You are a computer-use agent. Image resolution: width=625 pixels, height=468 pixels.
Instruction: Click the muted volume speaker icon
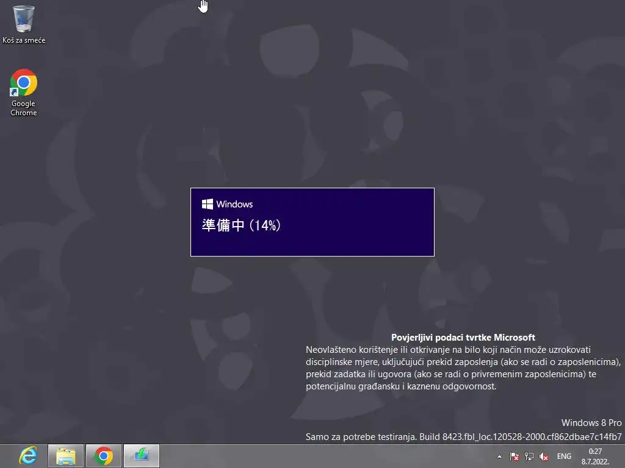(x=544, y=456)
